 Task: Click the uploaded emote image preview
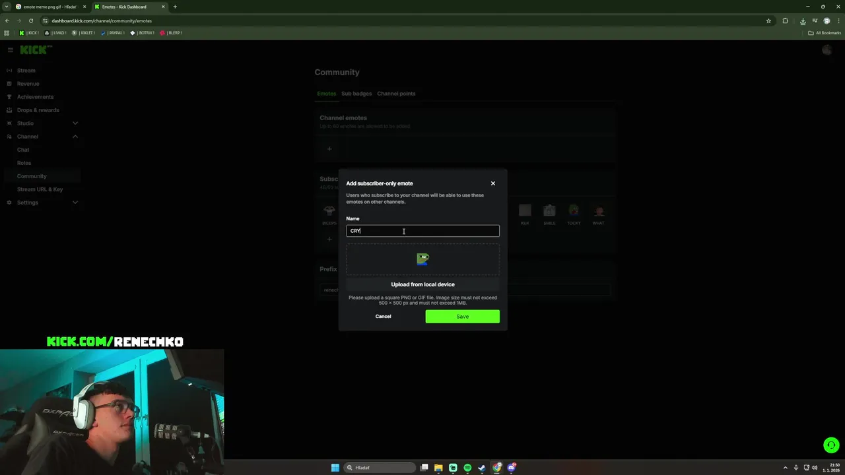pos(422,259)
